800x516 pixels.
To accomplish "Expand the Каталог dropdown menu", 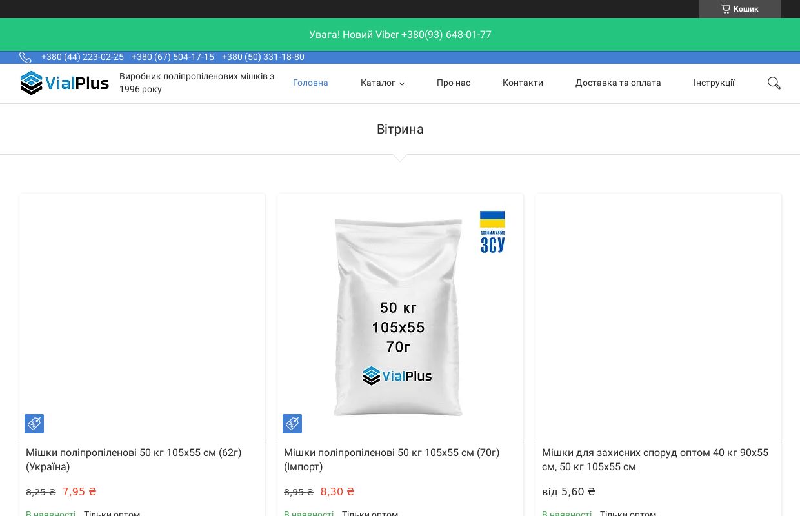I will 383,83.
